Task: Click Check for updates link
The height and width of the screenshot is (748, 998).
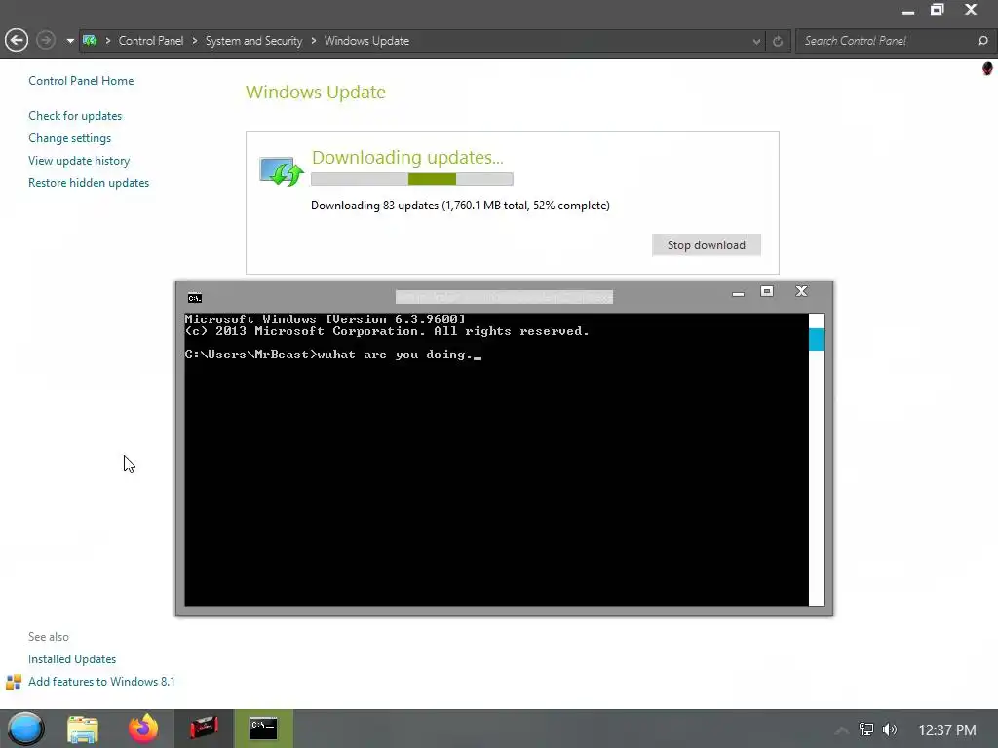Action: click(x=75, y=116)
